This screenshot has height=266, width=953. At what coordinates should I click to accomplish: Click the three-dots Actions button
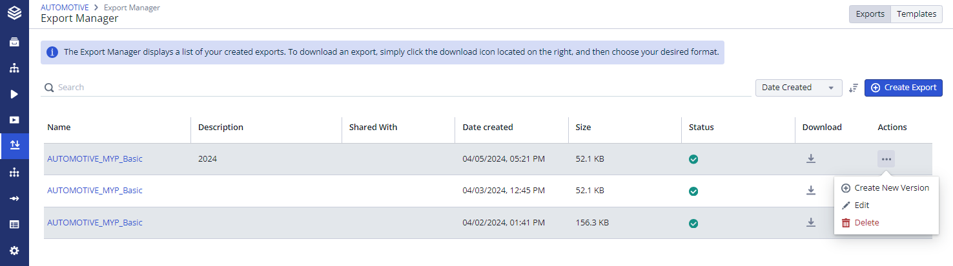click(886, 159)
